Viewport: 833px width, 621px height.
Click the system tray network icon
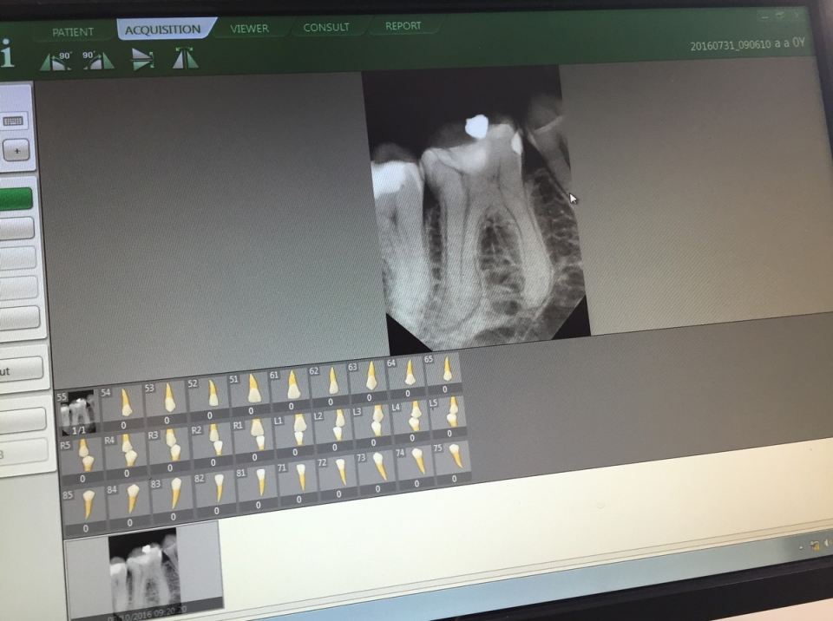coord(814,545)
